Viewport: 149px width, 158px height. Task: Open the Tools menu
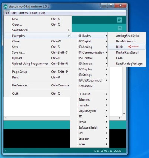tap(33, 13)
